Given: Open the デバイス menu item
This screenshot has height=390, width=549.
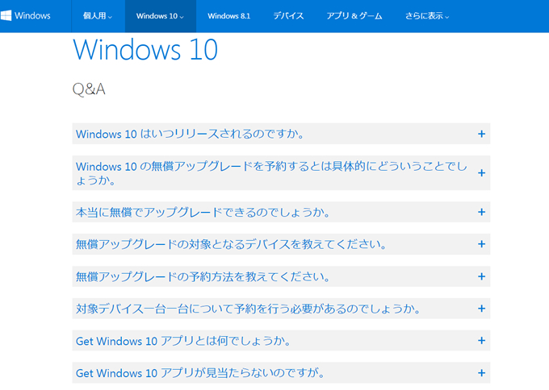Looking at the screenshot, I should 288,16.
